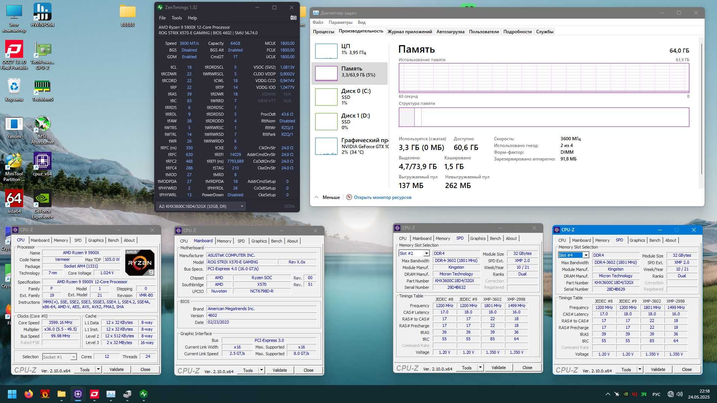717x403 pixels.
Task: Open ZenTimings File menu
Action: click(x=162, y=18)
